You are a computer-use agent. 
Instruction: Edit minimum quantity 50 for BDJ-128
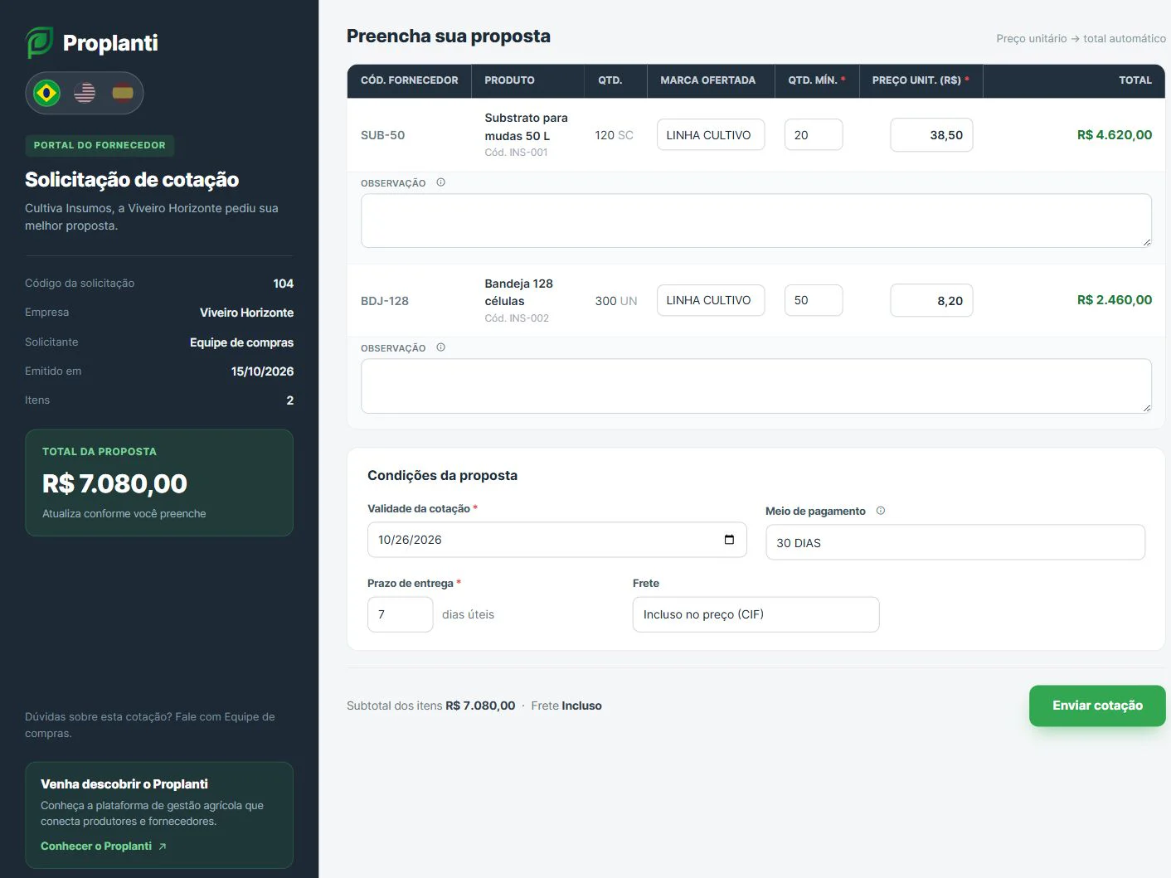click(x=814, y=300)
